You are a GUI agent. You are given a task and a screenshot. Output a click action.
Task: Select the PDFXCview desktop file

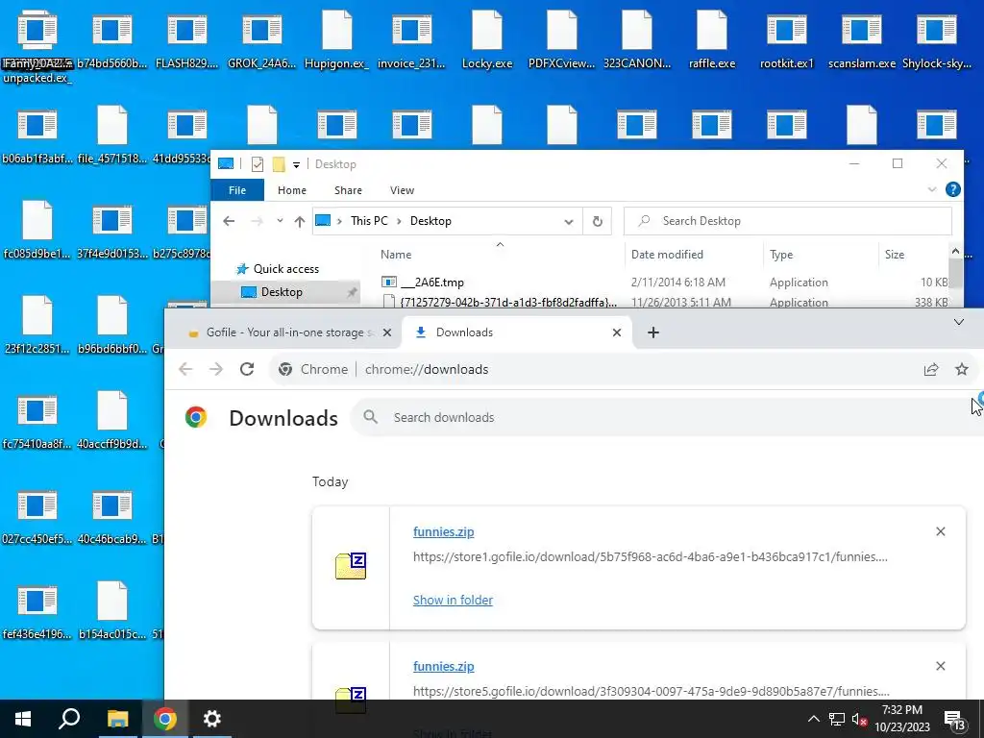(561, 39)
